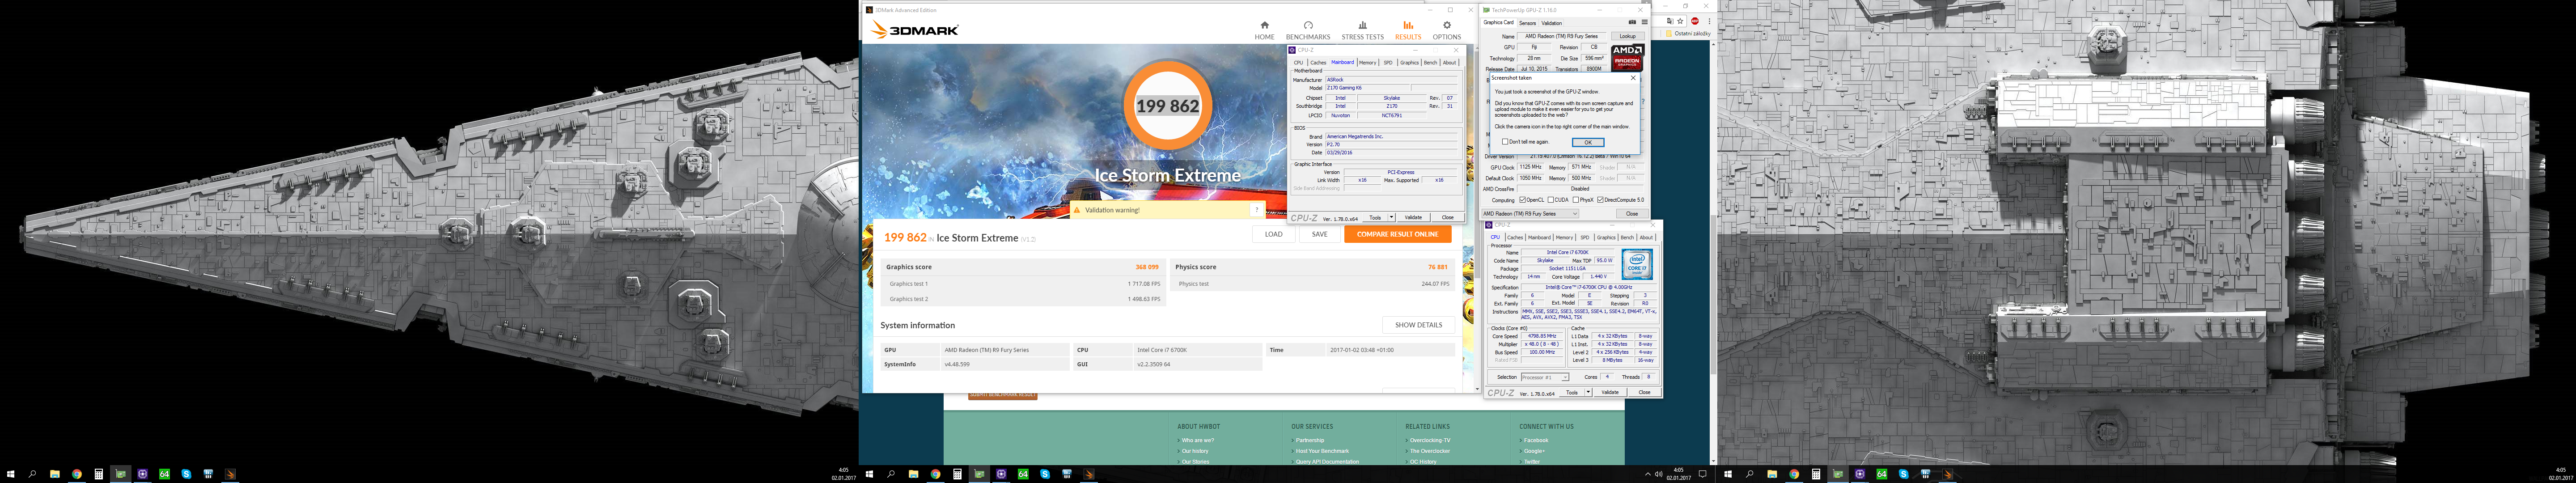Close the Screenshot taken dialog with X
The height and width of the screenshot is (483, 2576).
[1633, 78]
